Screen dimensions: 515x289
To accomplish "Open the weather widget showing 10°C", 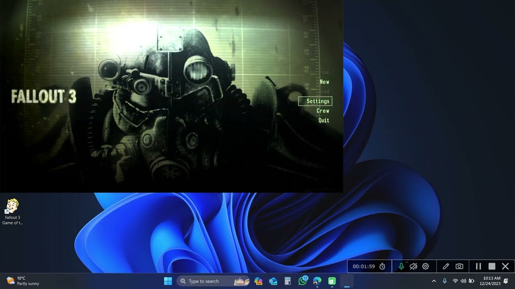I will tap(23, 281).
